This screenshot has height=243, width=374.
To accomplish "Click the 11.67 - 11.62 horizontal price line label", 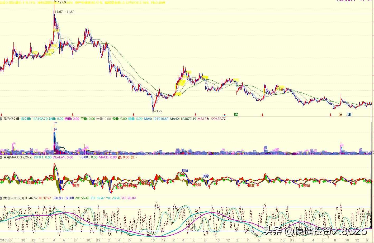I will (65, 12).
